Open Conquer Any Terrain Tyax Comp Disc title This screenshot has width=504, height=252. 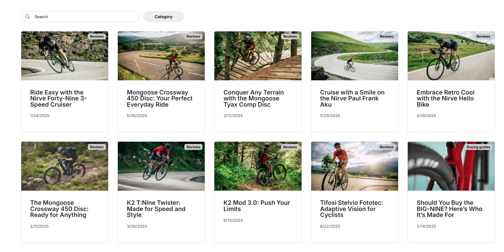pos(254,98)
